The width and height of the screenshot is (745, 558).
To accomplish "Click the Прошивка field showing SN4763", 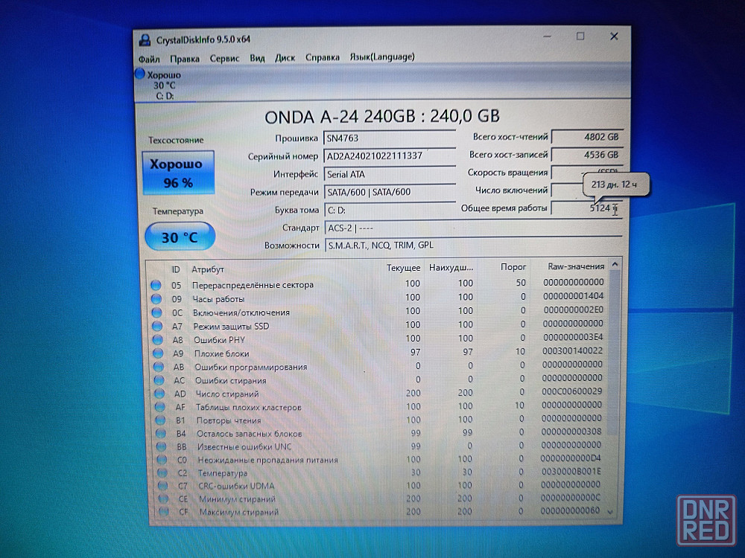I will point(390,138).
